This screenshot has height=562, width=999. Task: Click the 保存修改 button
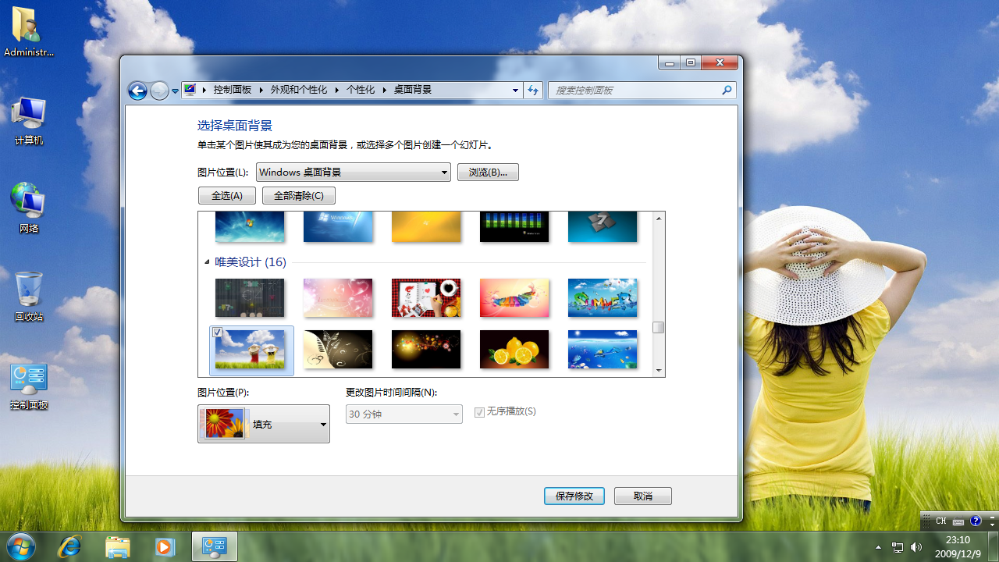click(574, 496)
